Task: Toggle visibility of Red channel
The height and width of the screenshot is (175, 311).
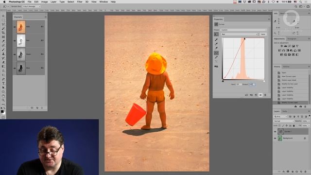Action: [15, 40]
